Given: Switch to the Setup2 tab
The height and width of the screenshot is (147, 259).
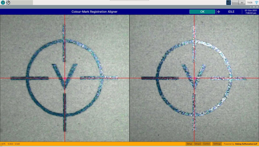Looking at the screenshot, I should (x=198, y=144).
